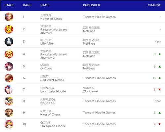Open the Fantasy Westward Journey rank 2 icon
The width and height of the screenshot is (165, 132).
pyautogui.click(x=9, y=29)
